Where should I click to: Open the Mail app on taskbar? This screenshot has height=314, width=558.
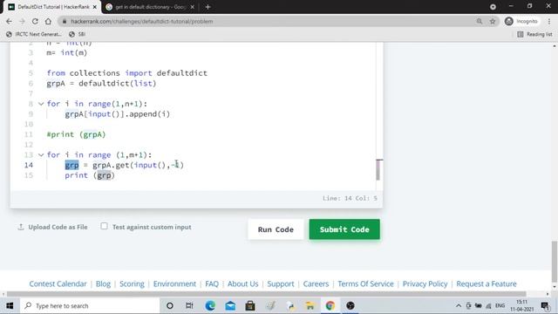(230, 305)
